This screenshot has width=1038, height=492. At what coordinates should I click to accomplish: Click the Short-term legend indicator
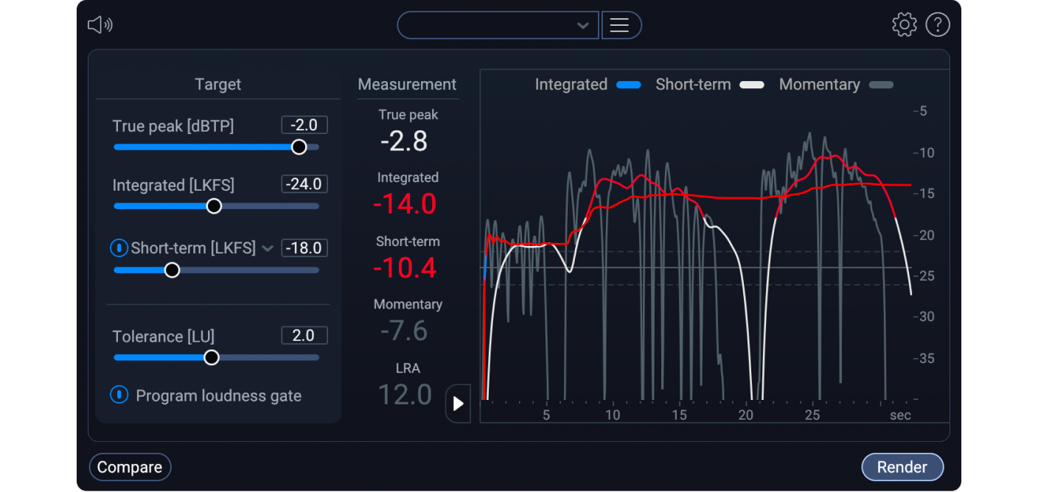[x=751, y=85]
